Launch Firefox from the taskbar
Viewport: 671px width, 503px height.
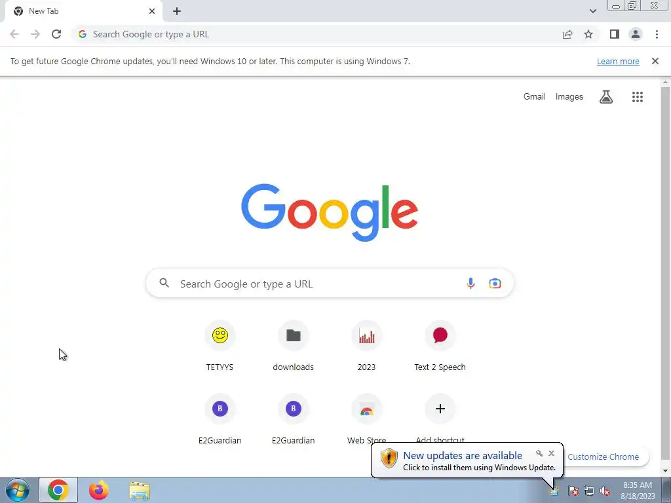[x=99, y=490]
